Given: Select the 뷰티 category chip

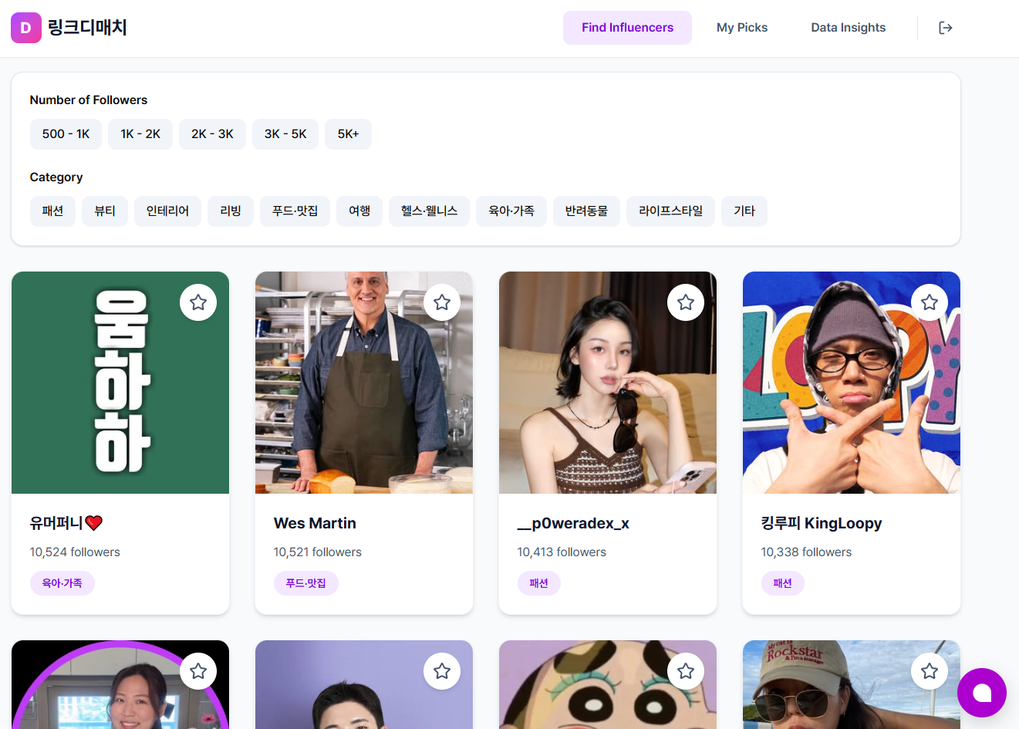Looking at the screenshot, I should pos(105,211).
